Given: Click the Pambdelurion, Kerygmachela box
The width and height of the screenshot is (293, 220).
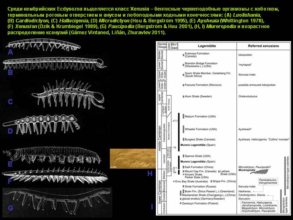Looking at the screenshot, I should [x=268, y=181].
